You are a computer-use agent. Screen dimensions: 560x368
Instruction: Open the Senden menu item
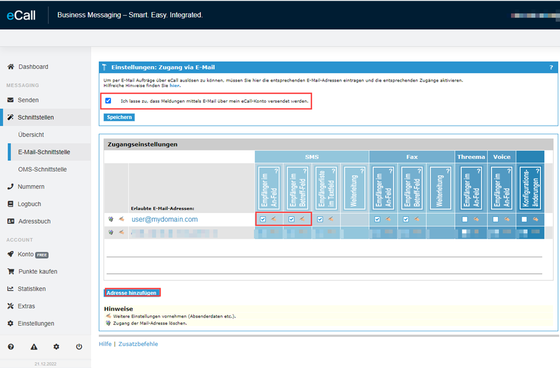tap(28, 100)
